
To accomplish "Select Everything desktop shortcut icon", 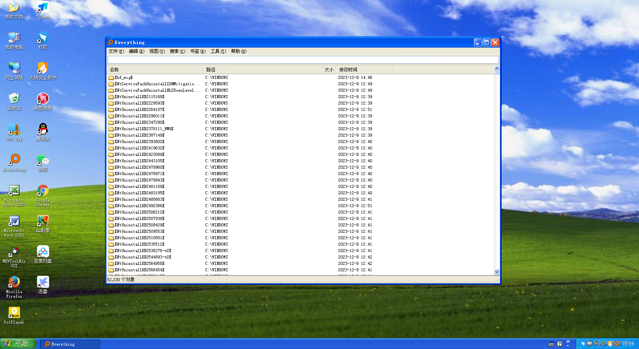I will click(x=14, y=163).
